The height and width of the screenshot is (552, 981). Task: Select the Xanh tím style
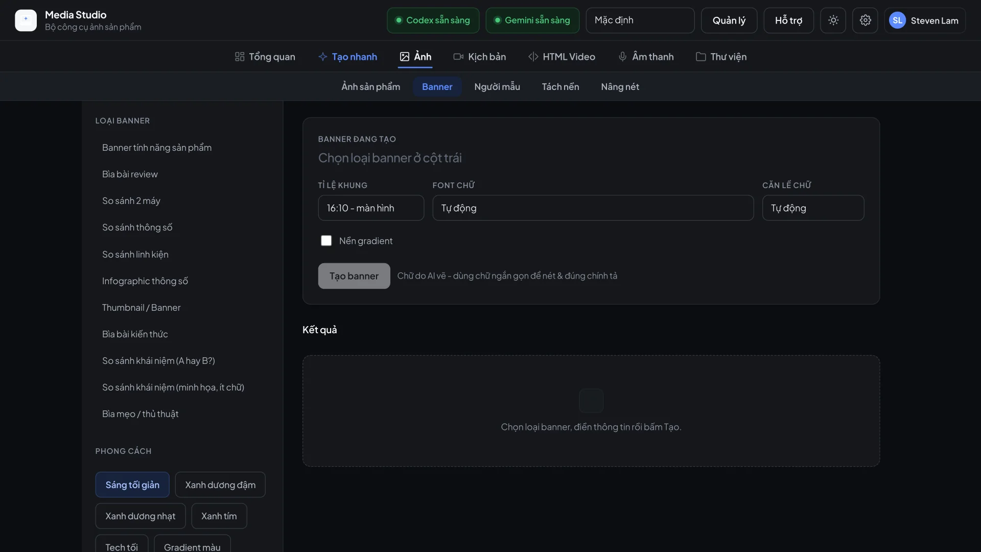(x=219, y=516)
